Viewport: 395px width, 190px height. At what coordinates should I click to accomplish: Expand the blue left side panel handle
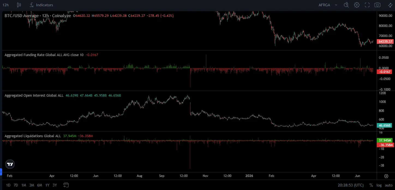(x=1, y=172)
